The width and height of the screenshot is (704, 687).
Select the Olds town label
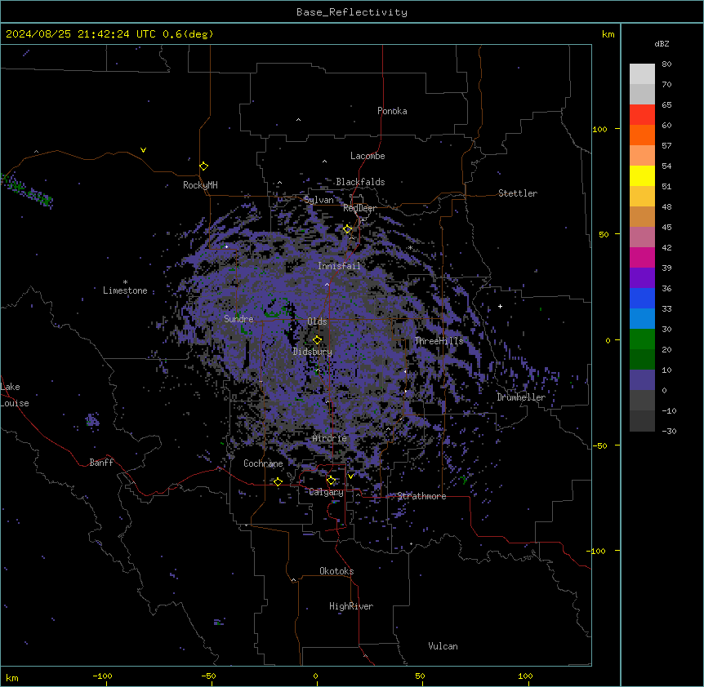[x=317, y=321]
